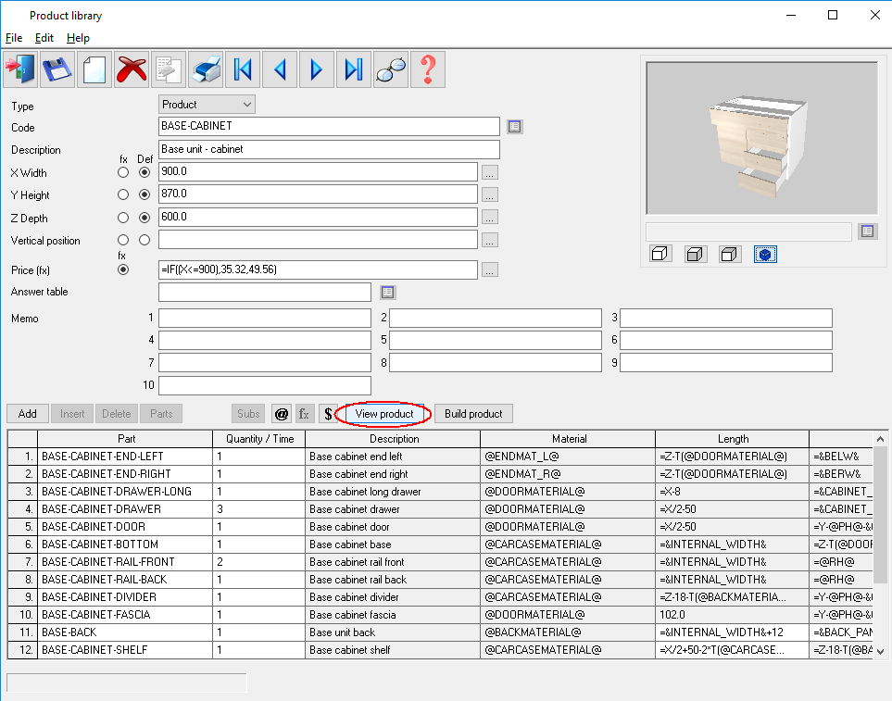This screenshot has height=701, width=892.
Task: Delete record with red X icon
Action: tap(132, 69)
